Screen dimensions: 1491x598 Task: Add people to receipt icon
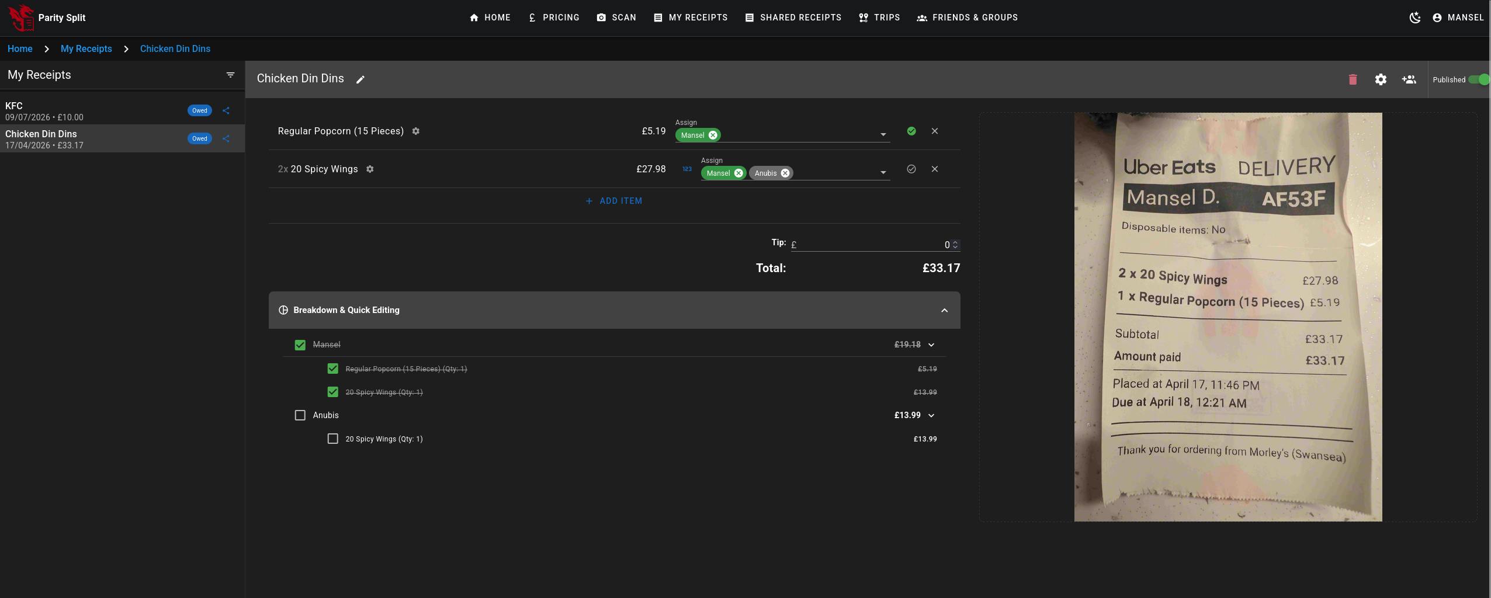coord(1409,79)
